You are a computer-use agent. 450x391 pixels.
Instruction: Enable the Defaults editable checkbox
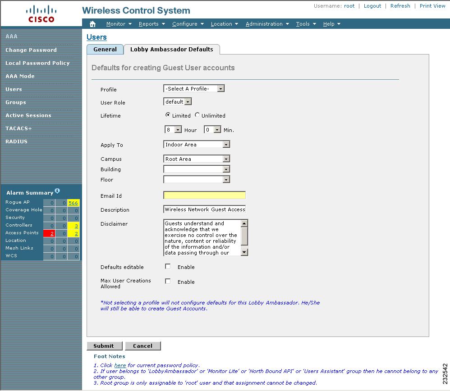coord(168,267)
